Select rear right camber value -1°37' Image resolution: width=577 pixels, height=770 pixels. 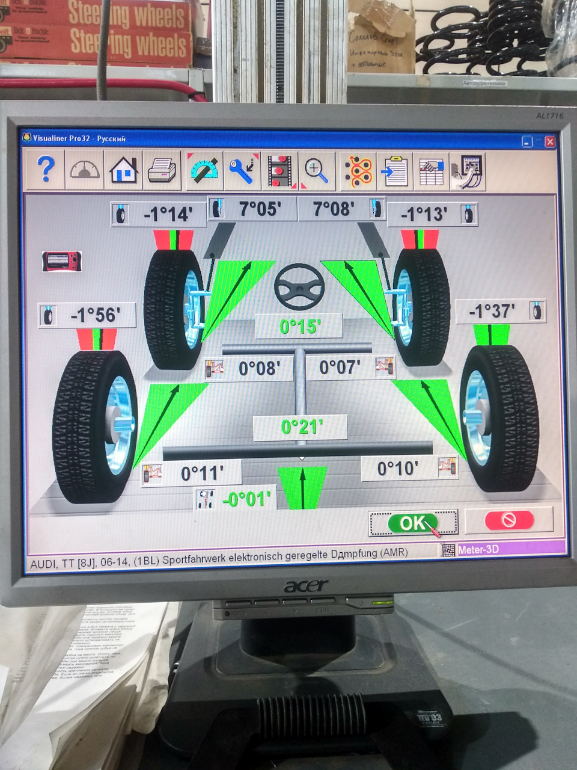click(492, 310)
